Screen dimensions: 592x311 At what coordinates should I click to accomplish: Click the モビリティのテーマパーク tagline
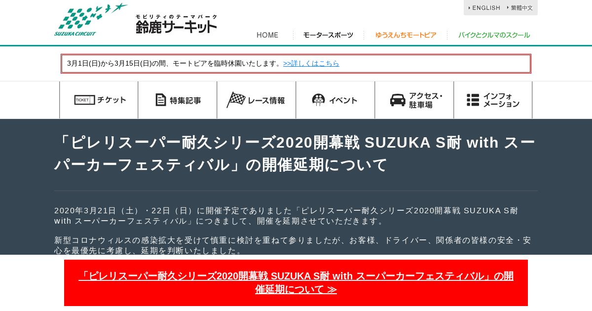point(176,16)
